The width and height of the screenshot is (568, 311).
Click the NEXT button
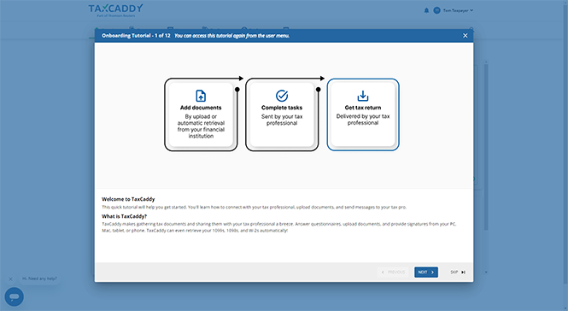pos(426,273)
